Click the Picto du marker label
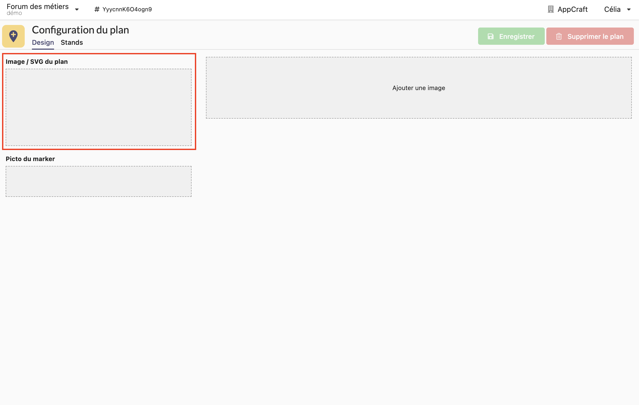Screen dimensions: 639x405 point(30,159)
